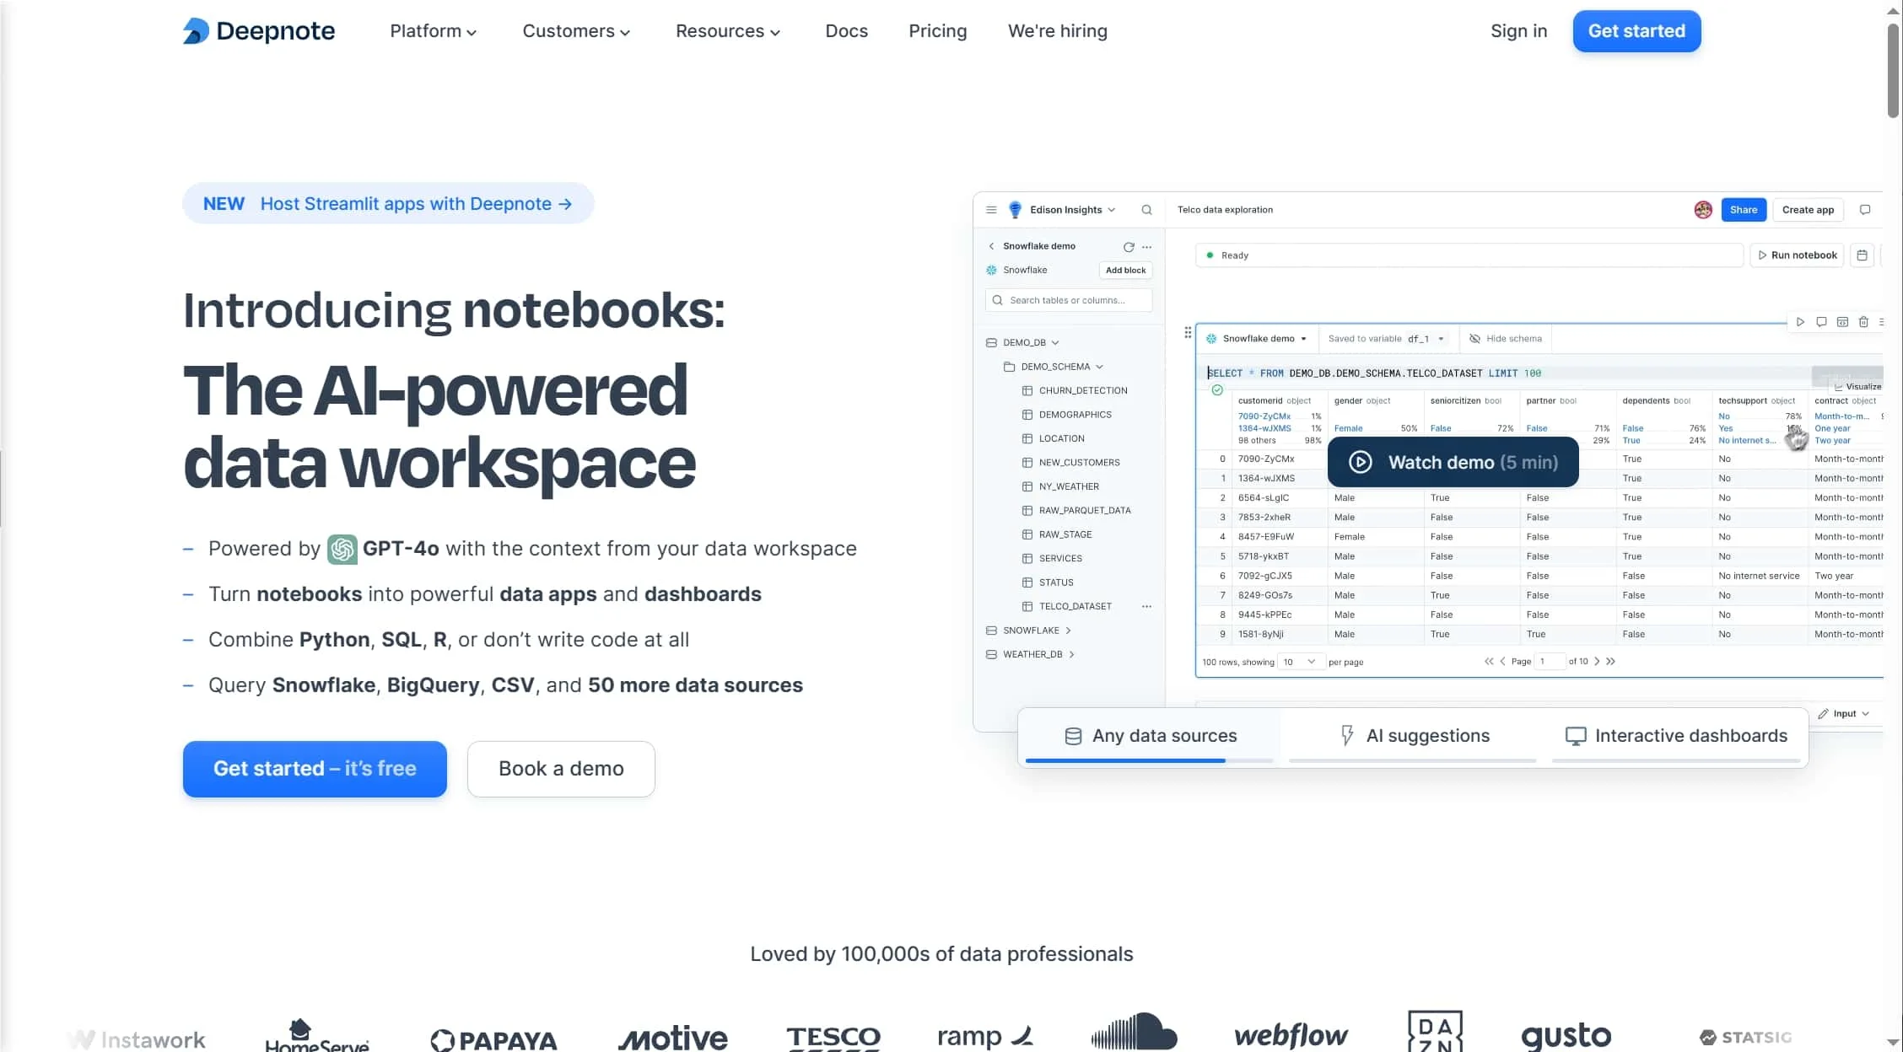Select the Any data sources tab
The width and height of the screenshot is (1903, 1052).
click(x=1149, y=737)
